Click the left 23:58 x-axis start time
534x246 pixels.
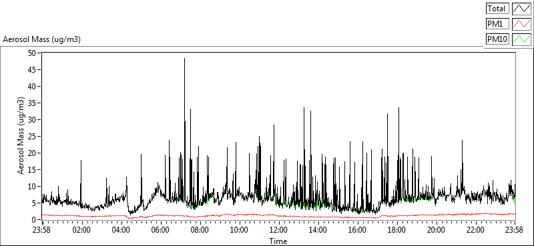click(42, 230)
